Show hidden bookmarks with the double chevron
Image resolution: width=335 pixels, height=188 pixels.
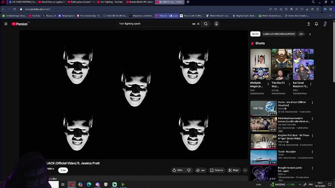pyautogui.click(x=330, y=16)
